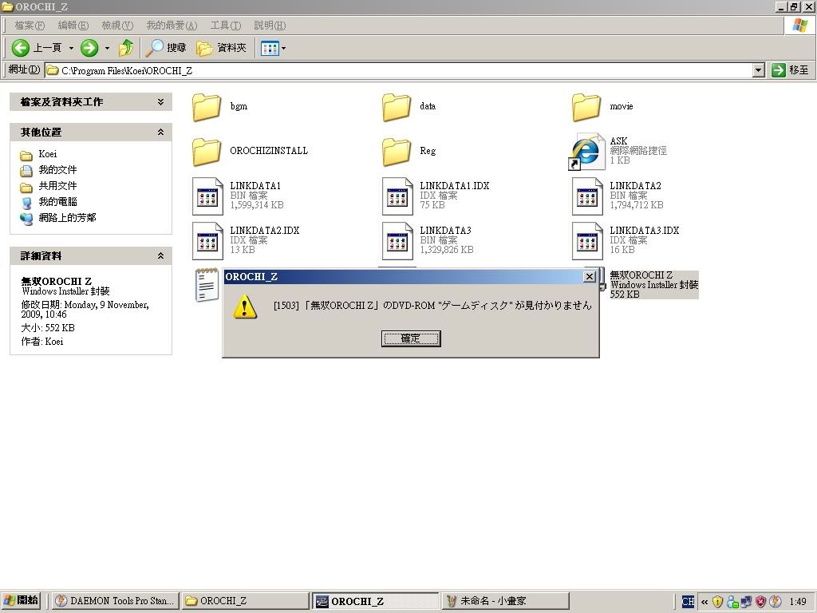
Task: Select the ASK internet shortcut icon
Action: (586, 151)
